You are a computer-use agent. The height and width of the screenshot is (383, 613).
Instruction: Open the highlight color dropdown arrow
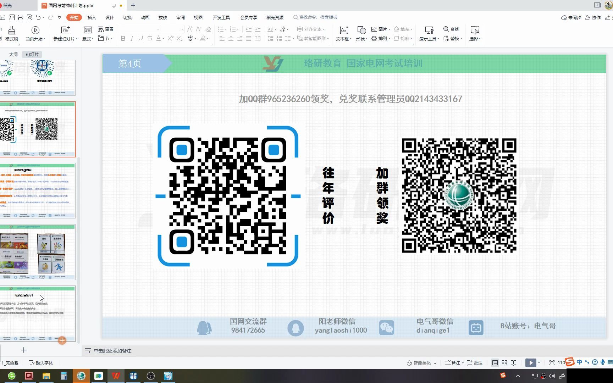tap(208, 39)
